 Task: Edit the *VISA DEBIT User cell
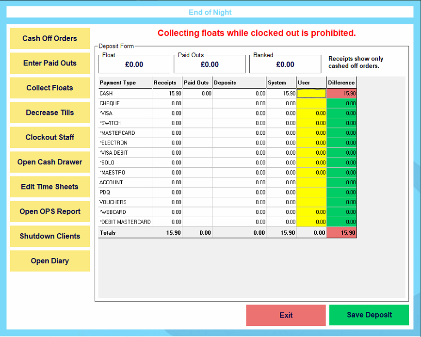[x=311, y=153]
